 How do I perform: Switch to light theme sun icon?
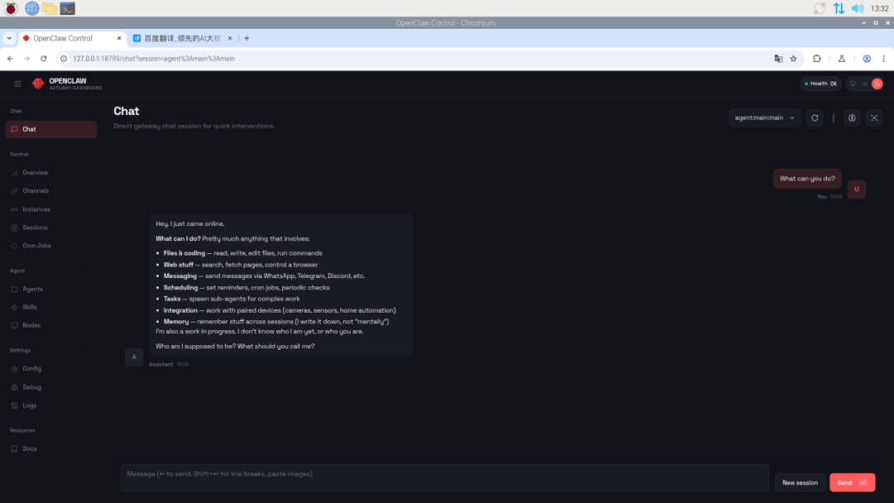coord(865,84)
